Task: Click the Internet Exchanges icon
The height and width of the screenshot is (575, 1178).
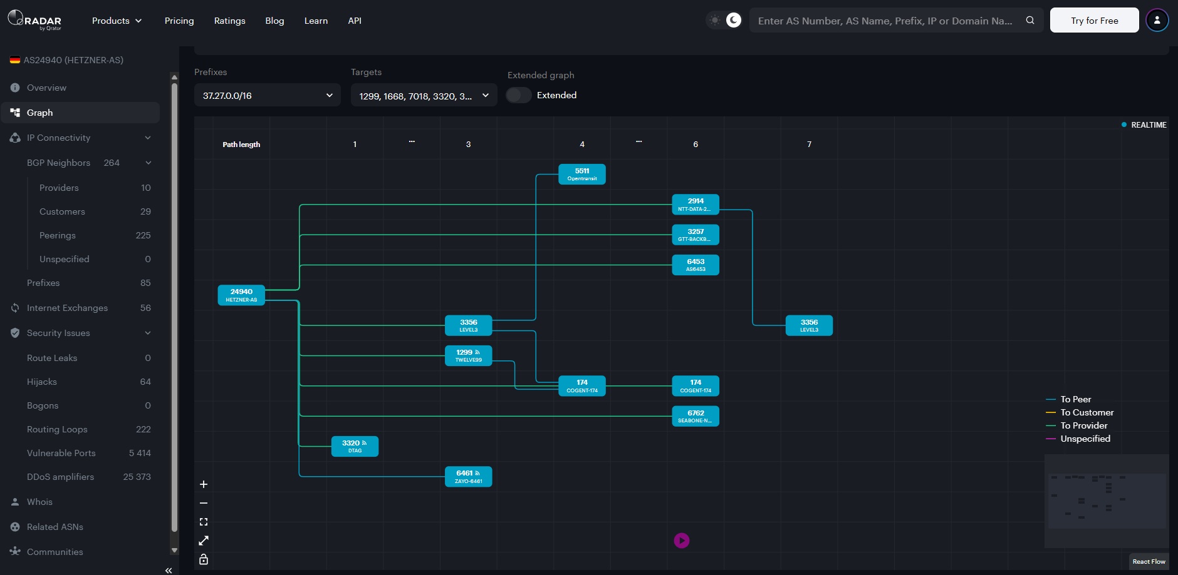Action: point(15,308)
